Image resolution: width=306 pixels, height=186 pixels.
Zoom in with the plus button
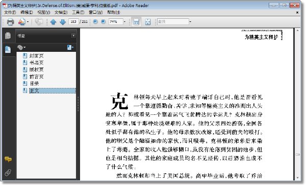[x=103, y=21]
